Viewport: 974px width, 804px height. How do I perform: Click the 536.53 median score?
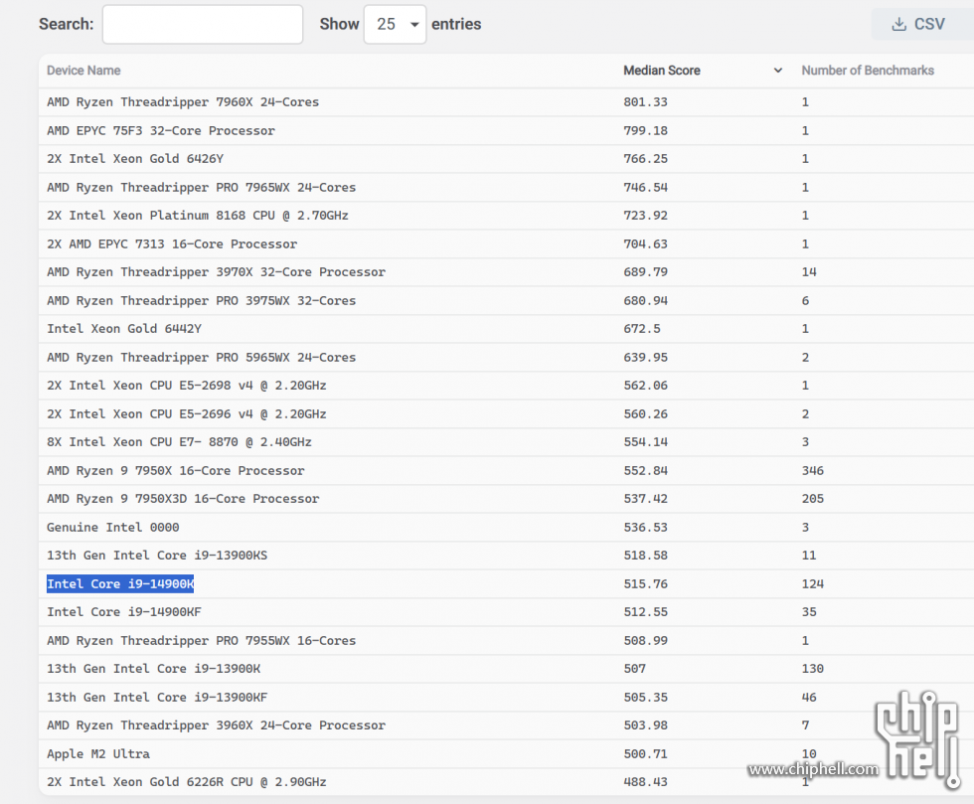tap(645, 527)
